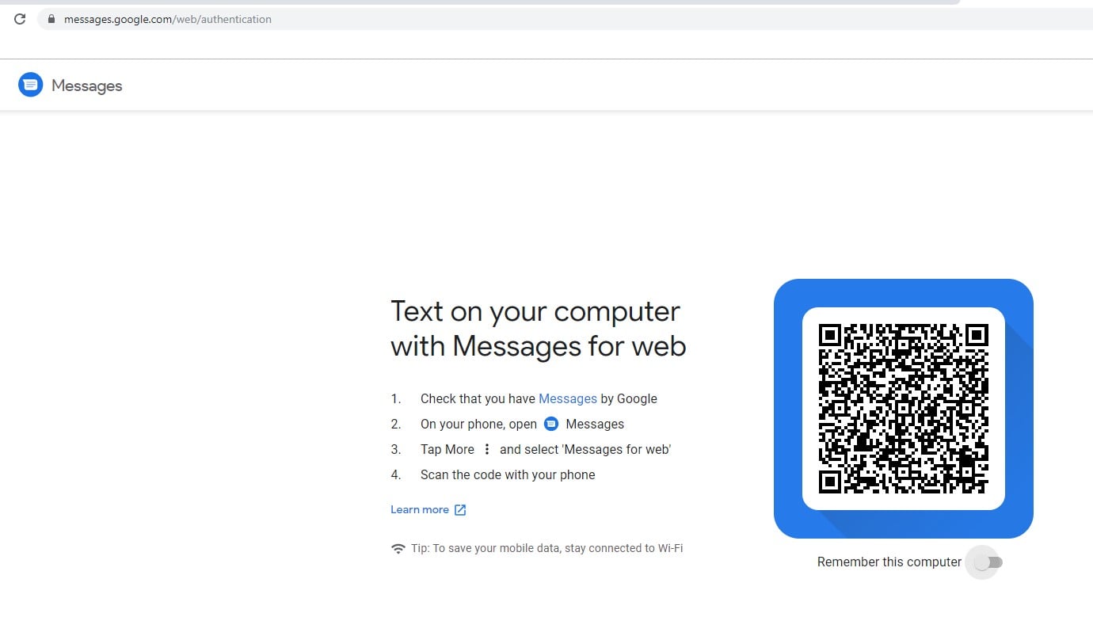
Task: Click the QR code image
Action: point(904,409)
